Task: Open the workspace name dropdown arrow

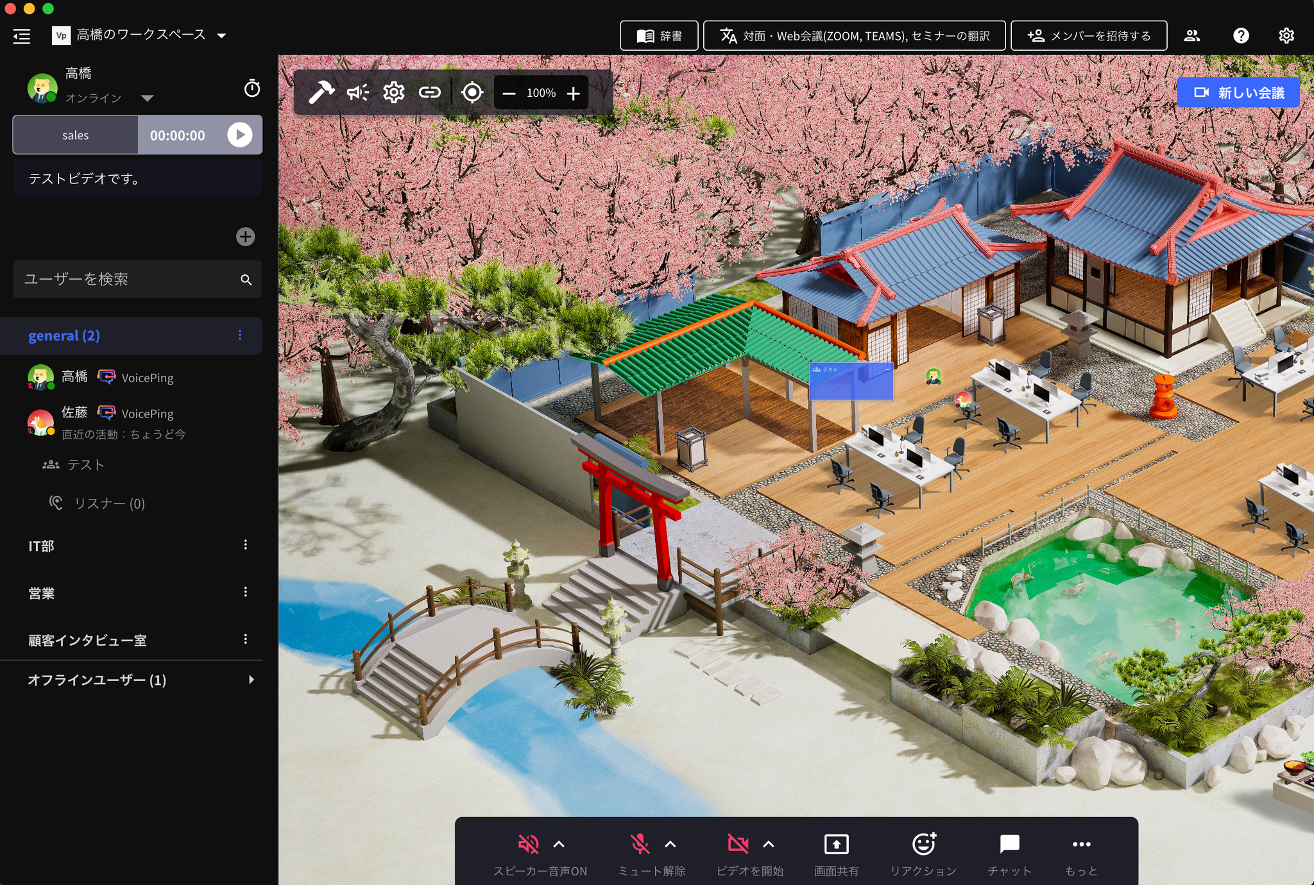Action: pos(221,35)
